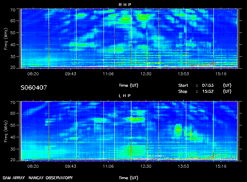This screenshot has height=182, width=247.
Task: Click the "30" frequency tick on LHP plot
Action: coord(13,149)
